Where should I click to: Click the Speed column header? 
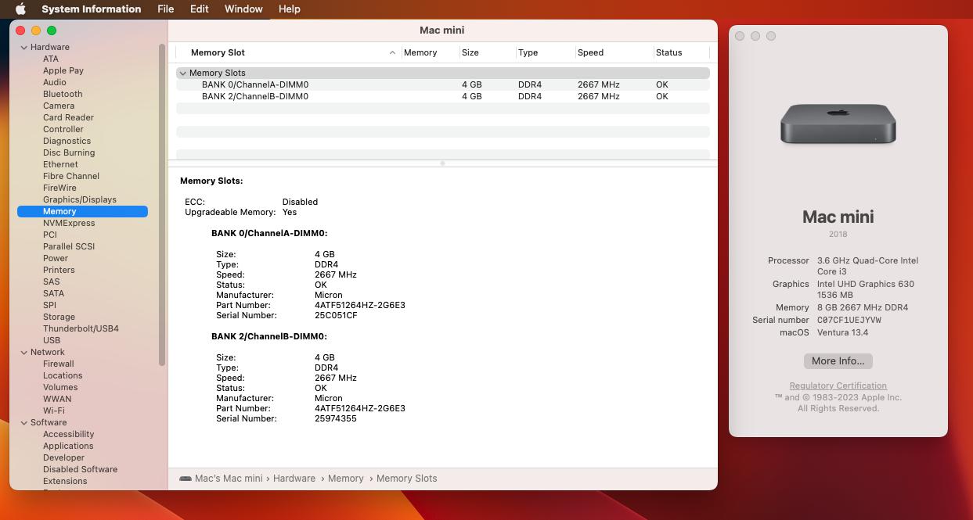tap(613, 52)
